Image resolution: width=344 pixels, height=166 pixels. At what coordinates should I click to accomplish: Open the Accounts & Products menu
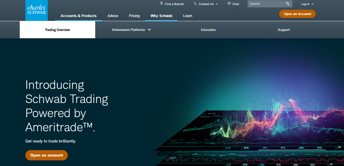click(78, 16)
